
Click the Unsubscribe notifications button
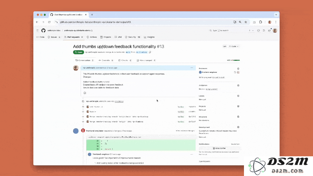pos(219,148)
